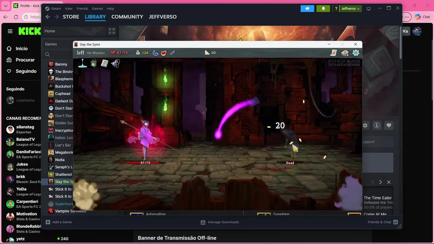Switch to the LIBRARY tab

click(x=95, y=17)
